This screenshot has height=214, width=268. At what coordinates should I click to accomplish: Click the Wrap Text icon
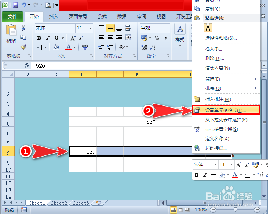click(128, 28)
